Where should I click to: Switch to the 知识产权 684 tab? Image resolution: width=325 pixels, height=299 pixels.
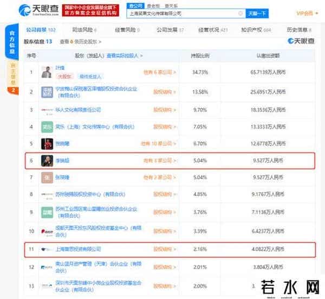(256, 30)
